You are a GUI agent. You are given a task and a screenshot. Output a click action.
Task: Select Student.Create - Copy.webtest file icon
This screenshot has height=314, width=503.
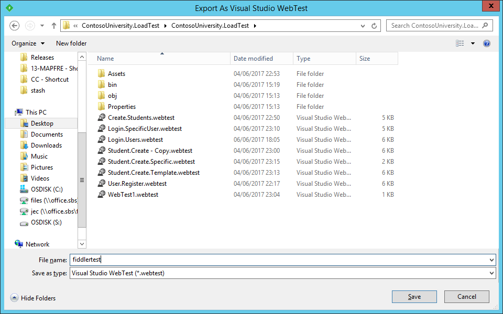(x=101, y=151)
